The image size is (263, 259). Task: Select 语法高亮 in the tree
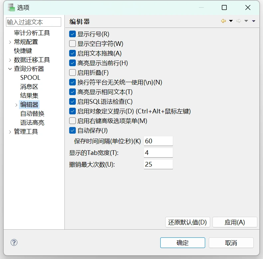32,123
